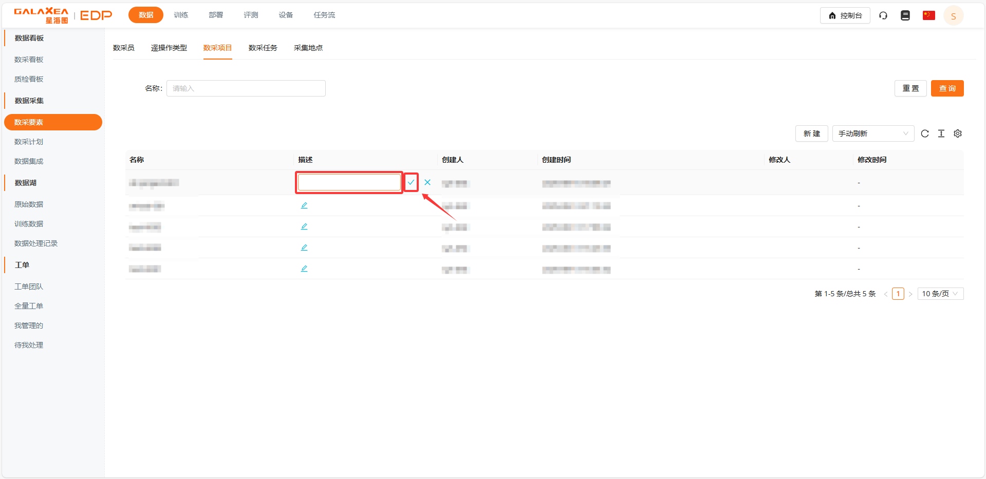Open the user avatar S menu

tap(953, 16)
